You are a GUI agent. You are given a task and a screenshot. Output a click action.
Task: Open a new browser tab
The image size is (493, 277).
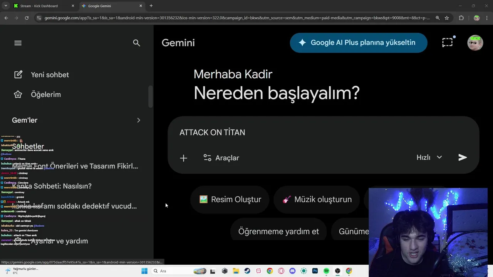[x=151, y=6]
